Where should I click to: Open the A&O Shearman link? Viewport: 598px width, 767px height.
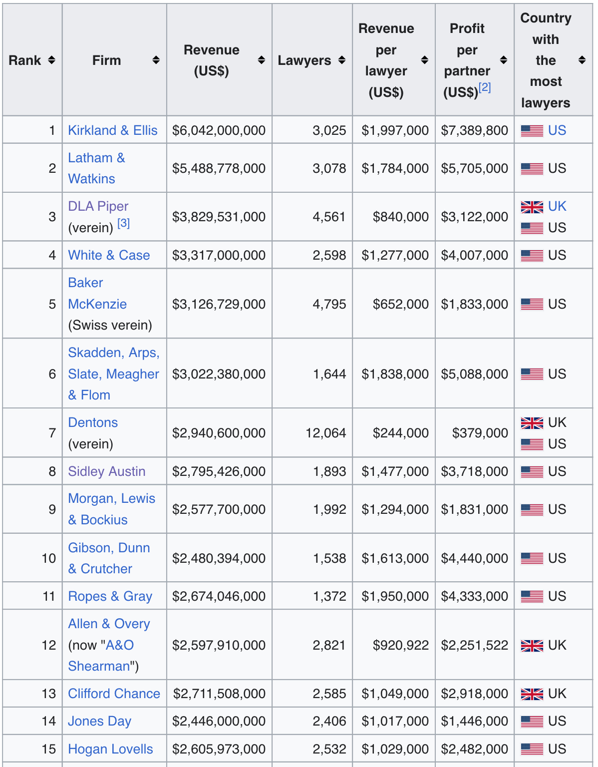[x=102, y=656]
